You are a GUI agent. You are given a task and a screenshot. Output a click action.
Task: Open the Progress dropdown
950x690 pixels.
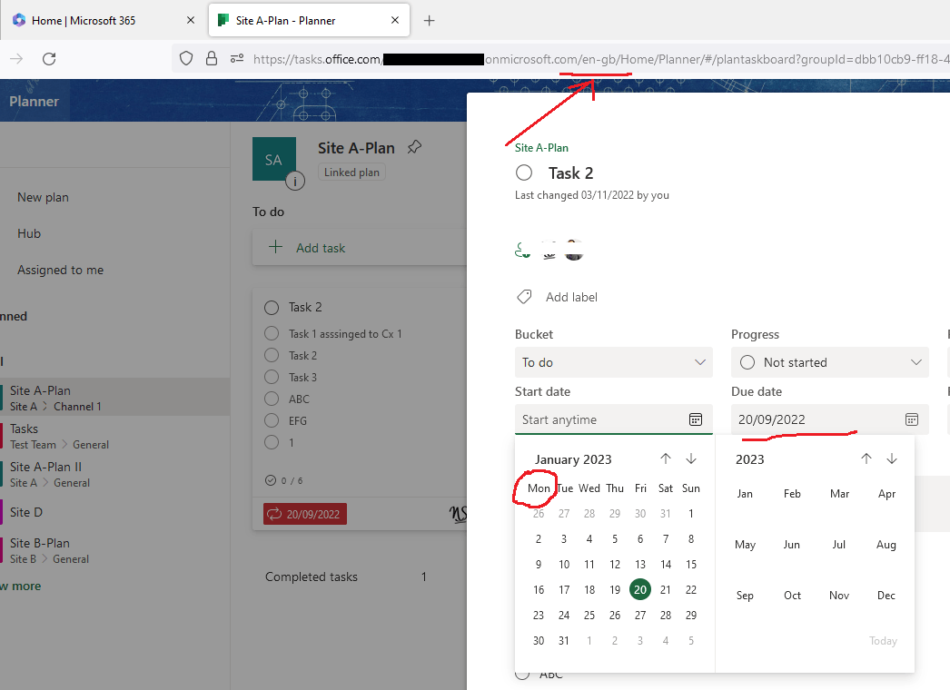pos(829,362)
